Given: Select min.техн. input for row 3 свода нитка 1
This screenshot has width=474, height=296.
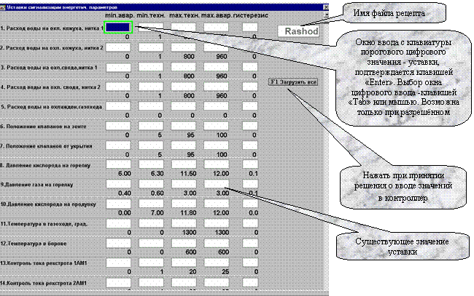Looking at the screenshot, I should pyautogui.click(x=151, y=67).
